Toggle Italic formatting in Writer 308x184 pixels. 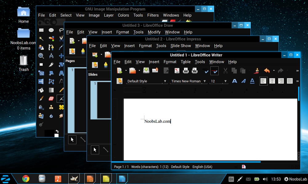pyautogui.click(x=244, y=81)
